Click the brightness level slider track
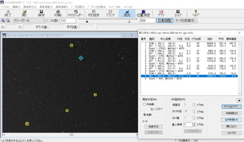244x142 pixels. point(108,19)
